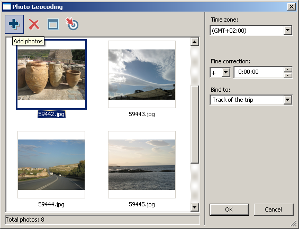Close the Photo Geocoding dialog

[292, 7]
